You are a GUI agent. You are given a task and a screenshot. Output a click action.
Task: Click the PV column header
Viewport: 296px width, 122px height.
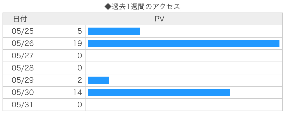(x=159, y=19)
